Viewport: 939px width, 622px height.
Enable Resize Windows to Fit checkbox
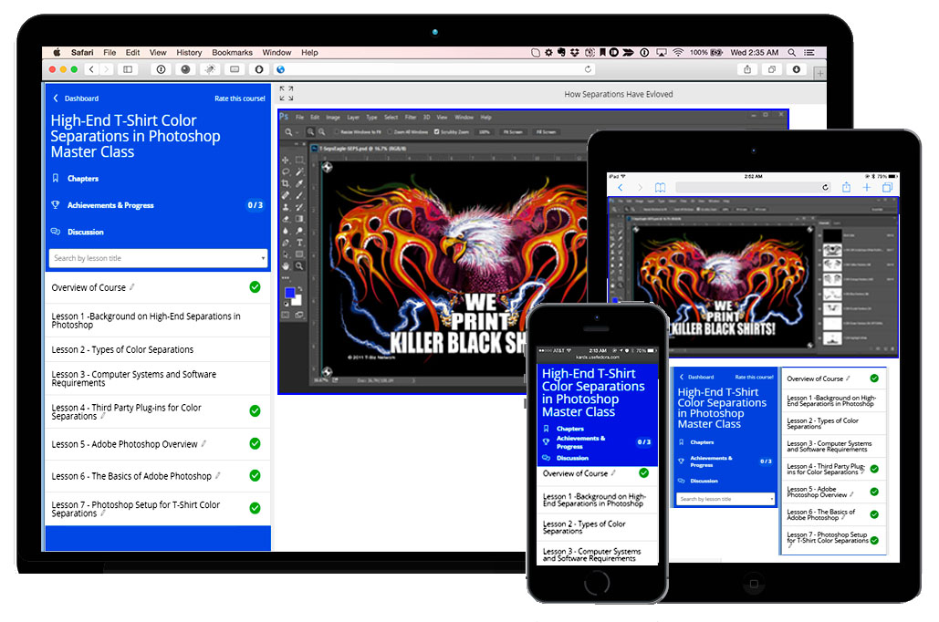tap(337, 131)
